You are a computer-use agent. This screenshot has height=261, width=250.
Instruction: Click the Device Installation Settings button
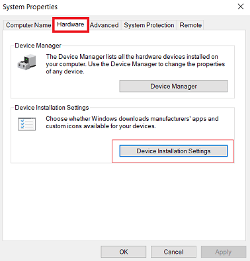173,151
